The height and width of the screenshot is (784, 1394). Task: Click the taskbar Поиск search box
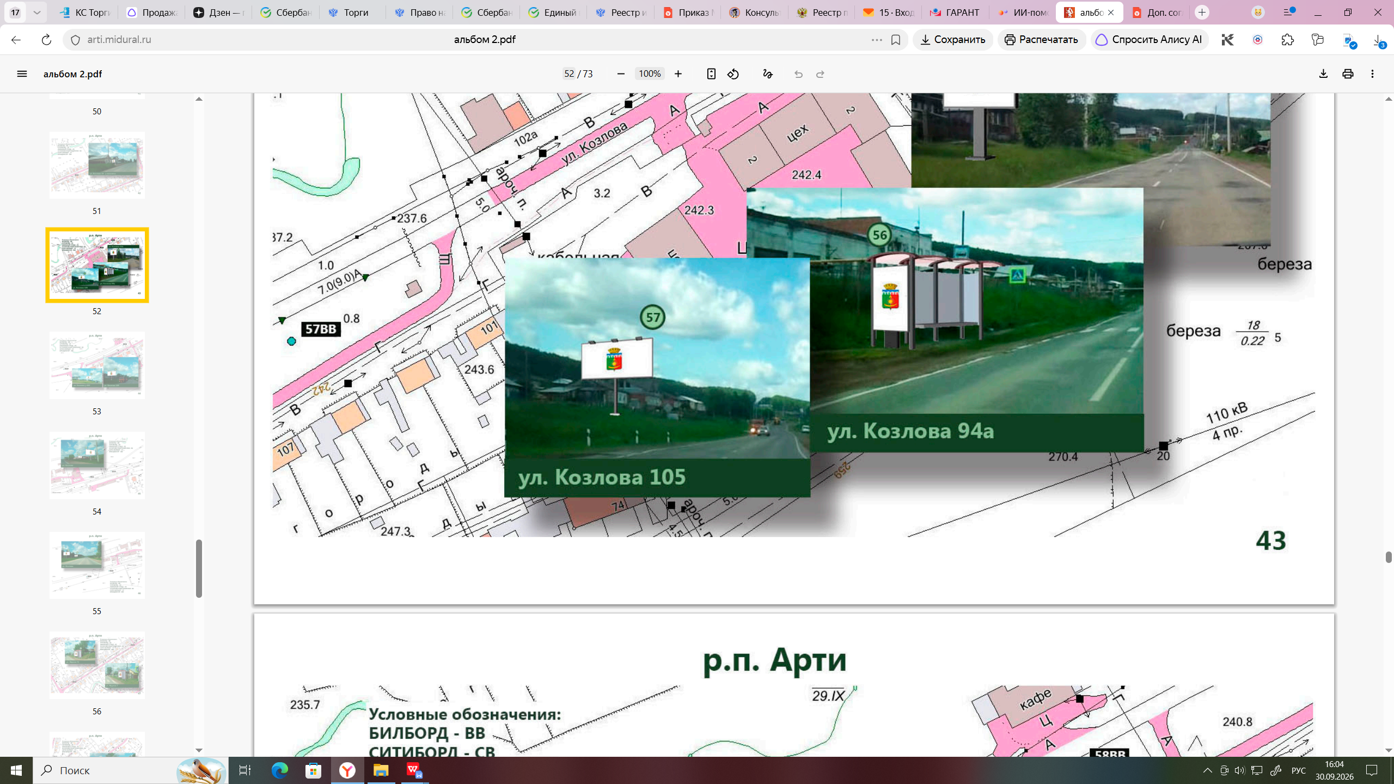coord(131,770)
